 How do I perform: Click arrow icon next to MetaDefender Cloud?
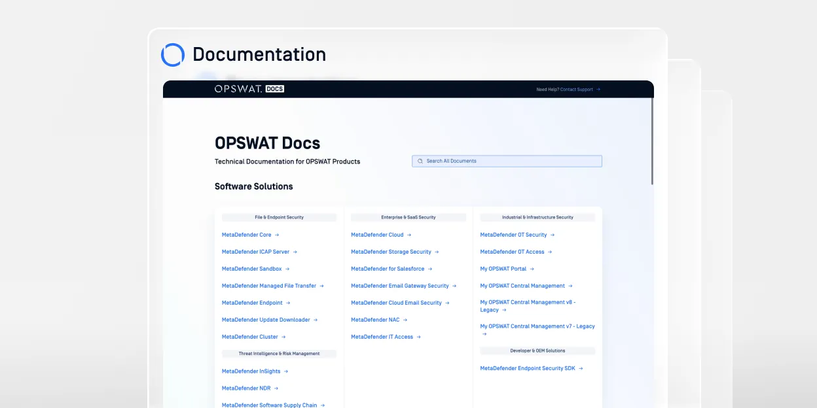pyautogui.click(x=409, y=235)
